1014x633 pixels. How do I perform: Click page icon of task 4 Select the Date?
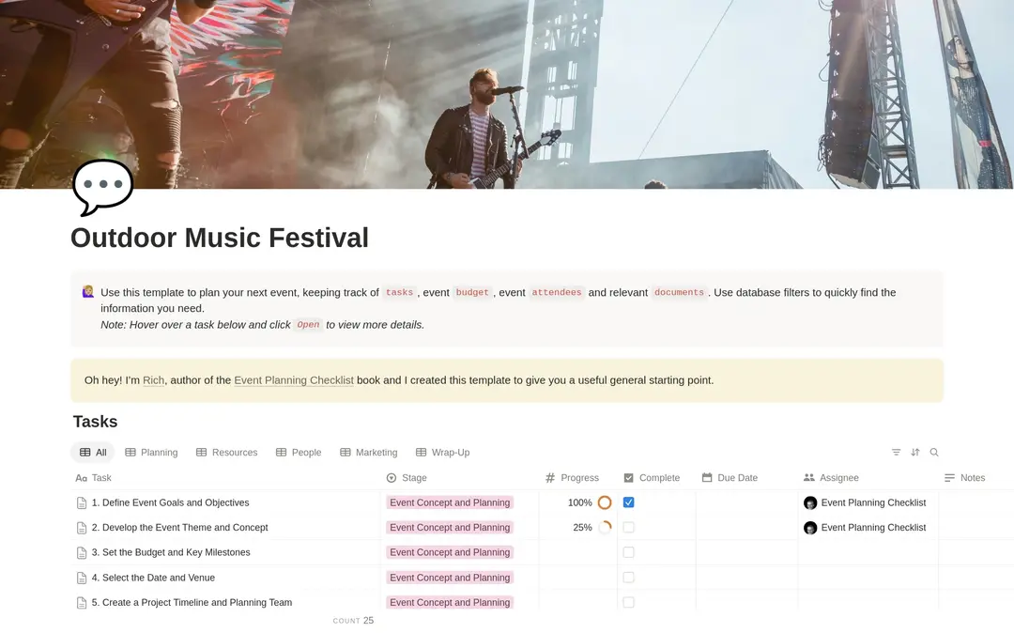[82, 578]
